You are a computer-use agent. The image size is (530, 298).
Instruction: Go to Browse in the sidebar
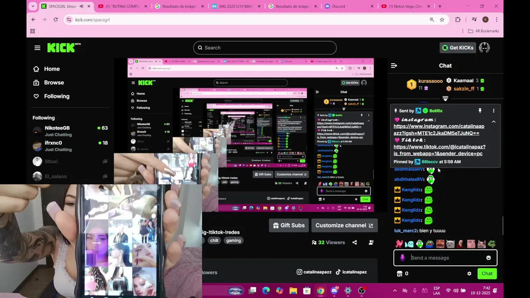[48, 83]
